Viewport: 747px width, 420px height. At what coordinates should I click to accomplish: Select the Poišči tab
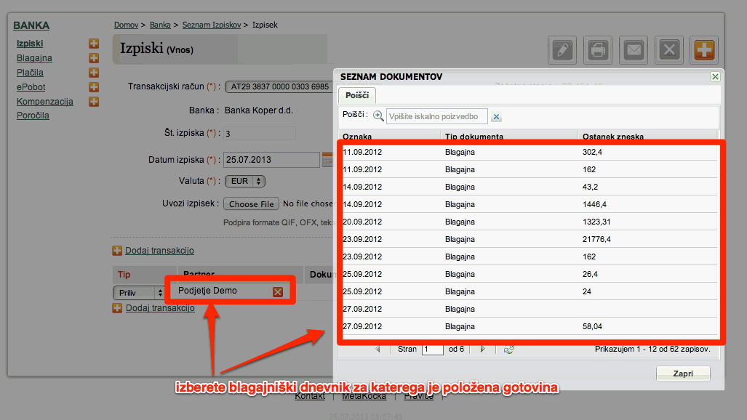[357, 95]
